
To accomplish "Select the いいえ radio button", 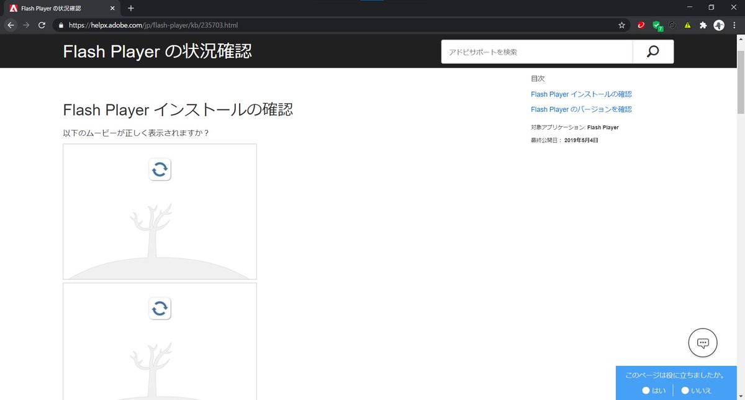I will (x=685, y=391).
